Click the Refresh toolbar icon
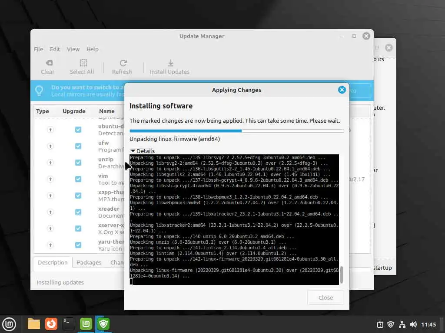445x333 pixels. (x=123, y=63)
